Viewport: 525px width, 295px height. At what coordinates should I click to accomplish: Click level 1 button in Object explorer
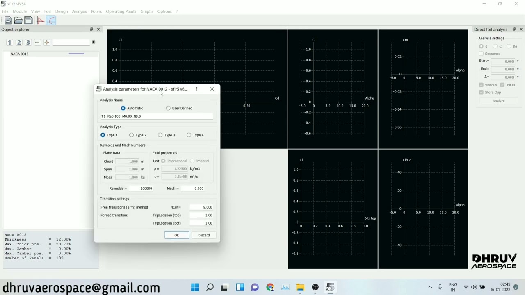point(9,42)
